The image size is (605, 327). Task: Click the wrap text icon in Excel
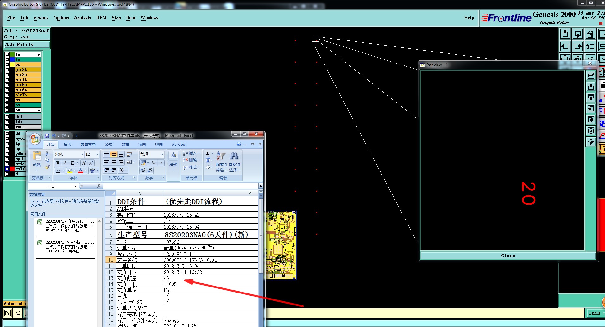coord(129,154)
